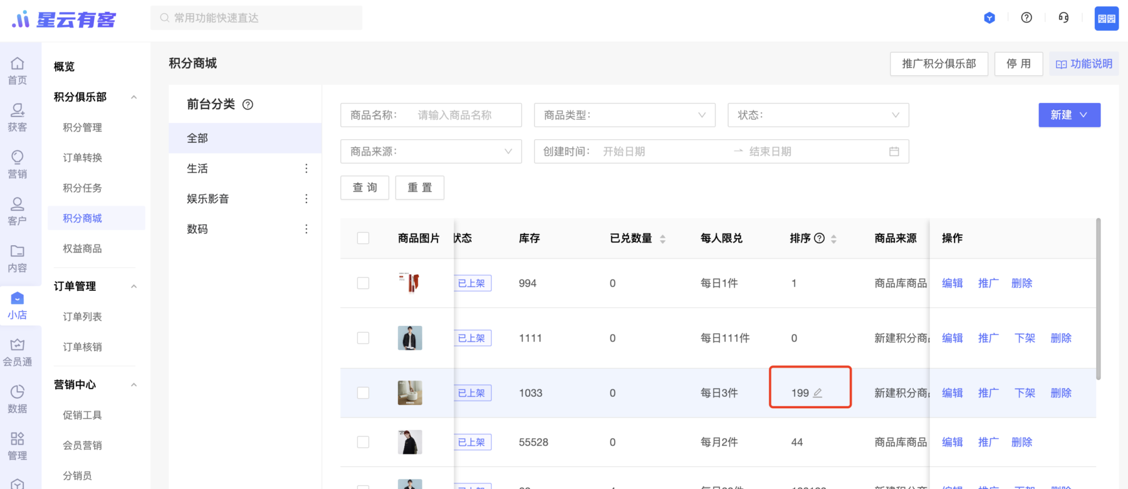The height and width of the screenshot is (489, 1128).
Task: Collapse the 营销中心 menu section
Action: click(133, 385)
